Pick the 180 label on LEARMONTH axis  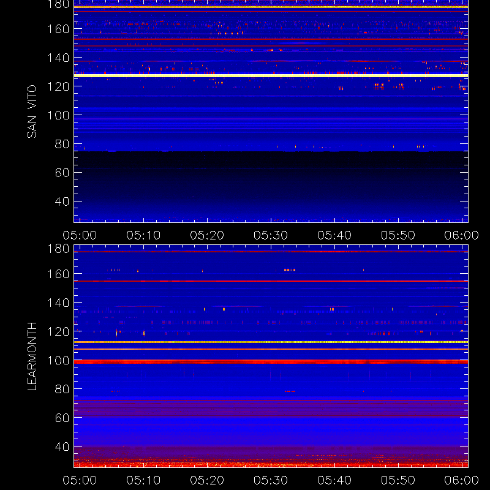58,249
